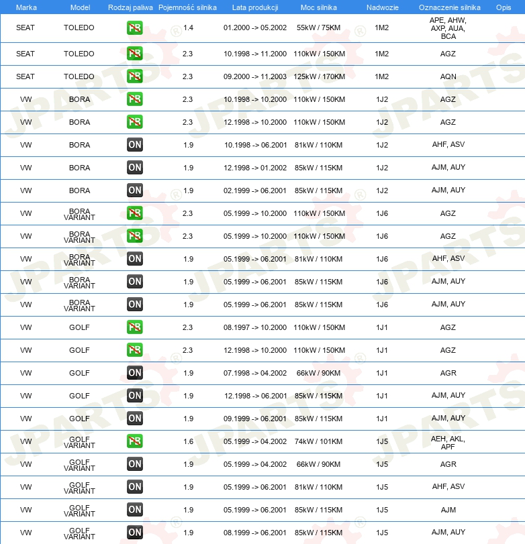The height and width of the screenshot is (544, 525).
Task: Select date range '09.1999 -> 06.2001'
Action: 255,419
